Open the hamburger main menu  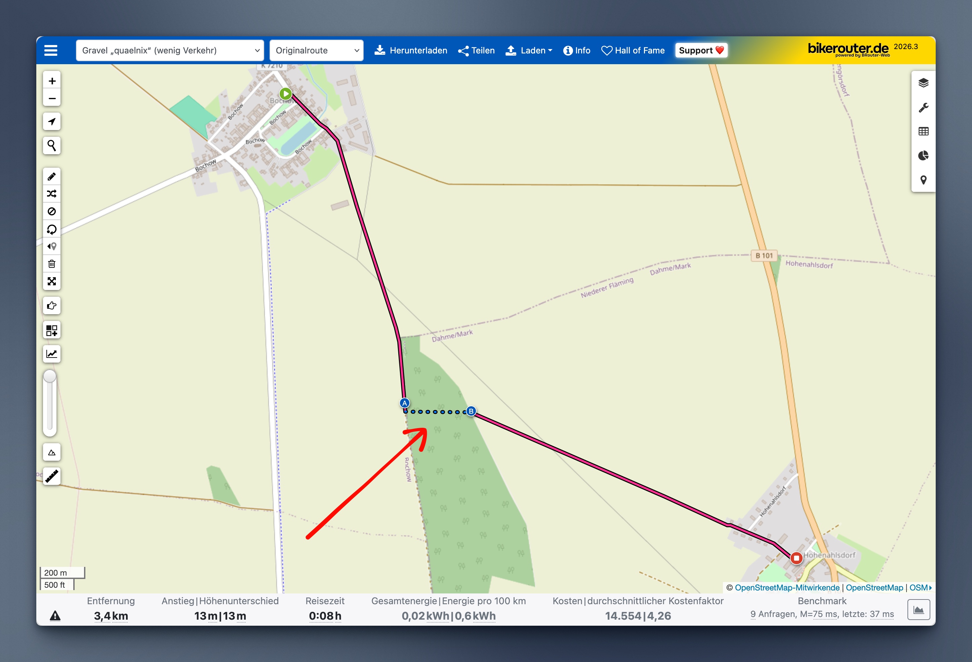[x=51, y=51]
